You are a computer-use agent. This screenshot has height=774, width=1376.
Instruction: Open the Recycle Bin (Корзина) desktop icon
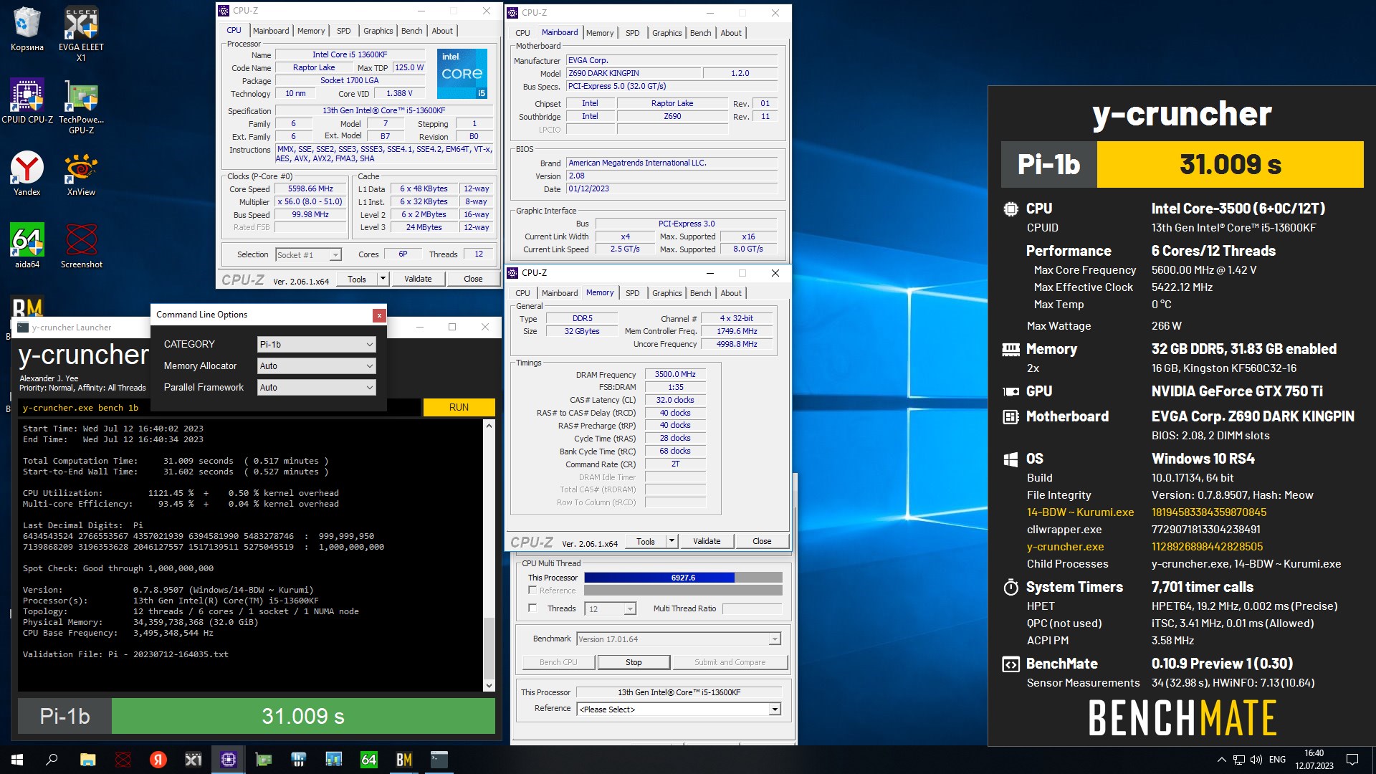click(27, 29)
